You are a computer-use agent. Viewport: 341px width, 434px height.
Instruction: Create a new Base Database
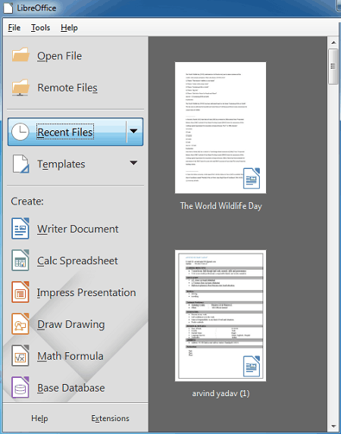(x=71, y=388)
